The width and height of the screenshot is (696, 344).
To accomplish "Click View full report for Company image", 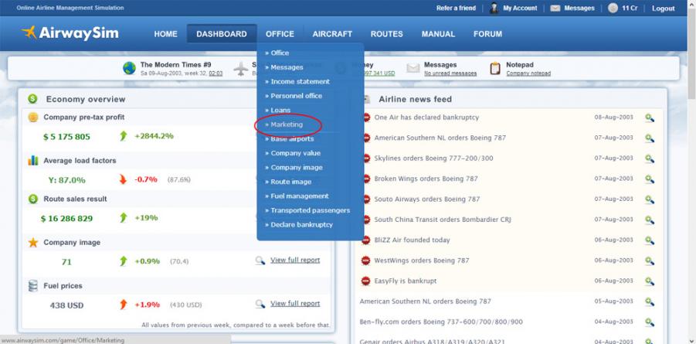I will click(295, 260).
